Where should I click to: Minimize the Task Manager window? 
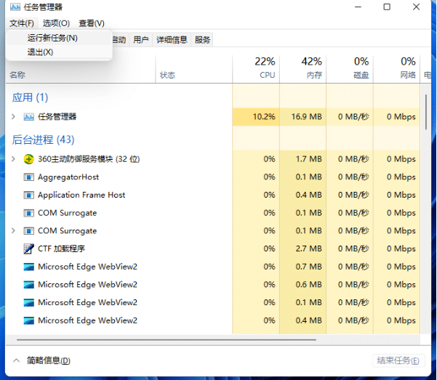point(358,7)
